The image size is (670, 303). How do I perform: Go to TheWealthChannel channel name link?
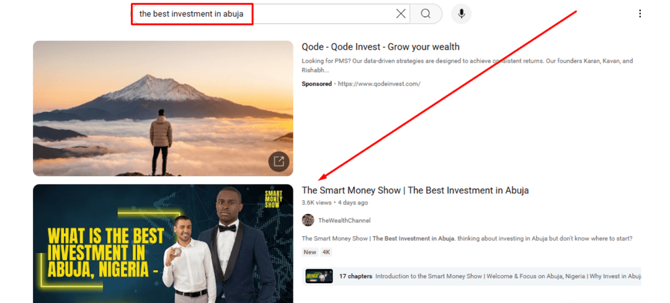click(x=344, y=221)
